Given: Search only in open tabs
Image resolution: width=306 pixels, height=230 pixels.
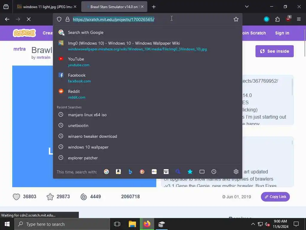Looking at the screenshot, I should [202, 172].
